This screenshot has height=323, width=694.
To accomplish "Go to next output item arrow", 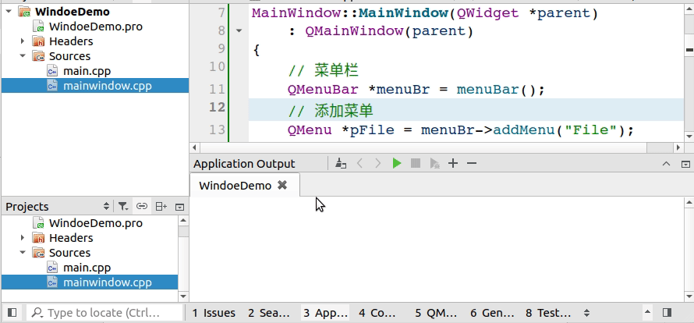I will [377, 164].
